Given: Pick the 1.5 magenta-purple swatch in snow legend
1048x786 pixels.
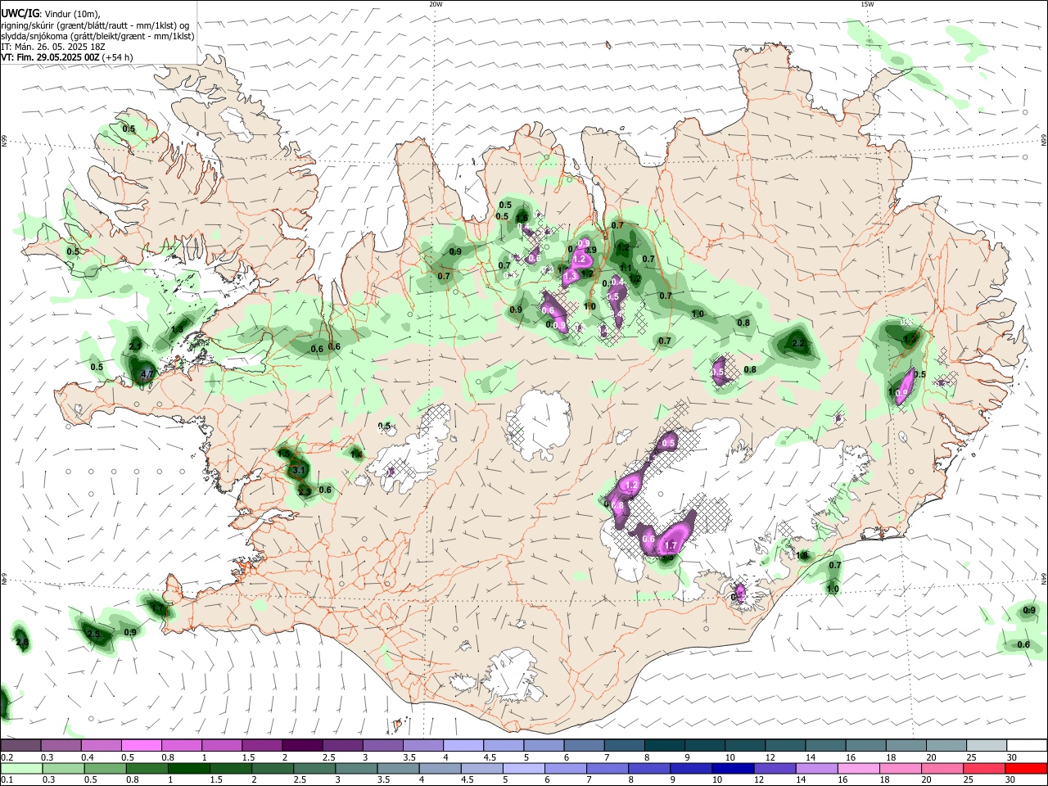Looking at the screenshot, I should click(x=261, y=746).
